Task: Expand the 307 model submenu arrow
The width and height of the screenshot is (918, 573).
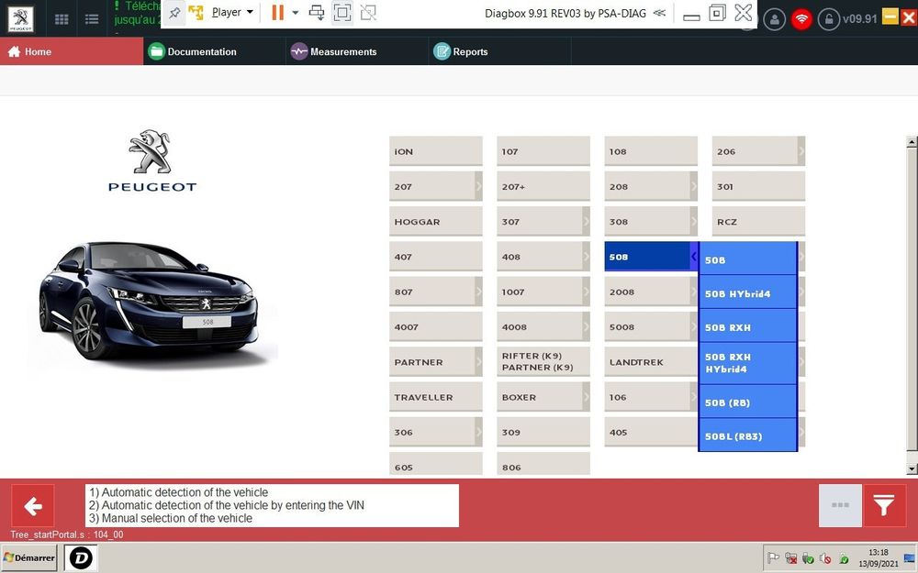Action: 586,222
